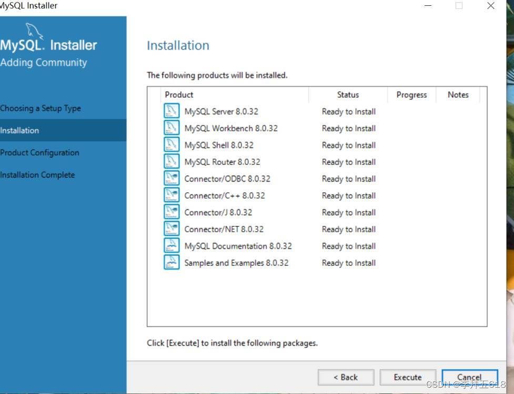Click the Progress column header
This screenshot has height=394, width=514.
pyautogui.click(x=412, y=95)
